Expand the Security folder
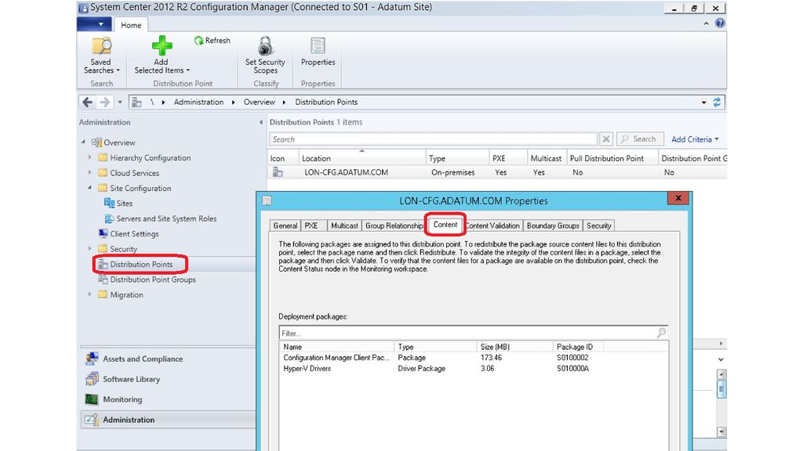 (x=90, y=248)
